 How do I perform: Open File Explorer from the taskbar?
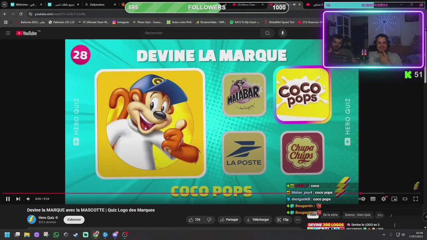coord(27,235)
